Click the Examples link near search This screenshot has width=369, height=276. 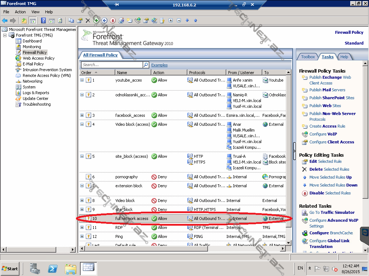pos(159,65)
